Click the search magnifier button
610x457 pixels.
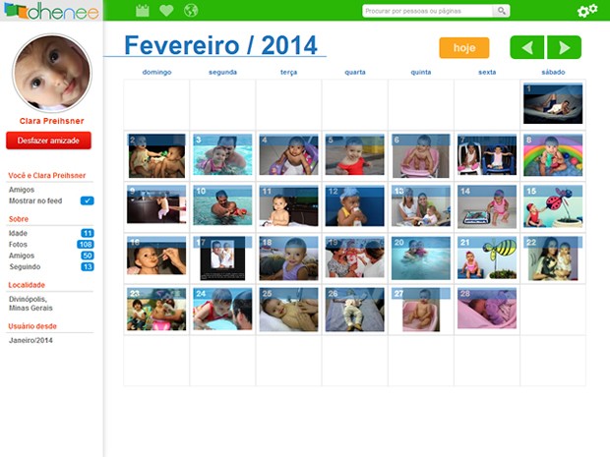pyautogui.click(x=501, y=11)
